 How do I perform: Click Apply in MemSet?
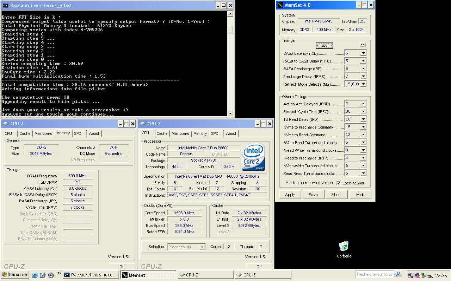click(x=290, y=195)
